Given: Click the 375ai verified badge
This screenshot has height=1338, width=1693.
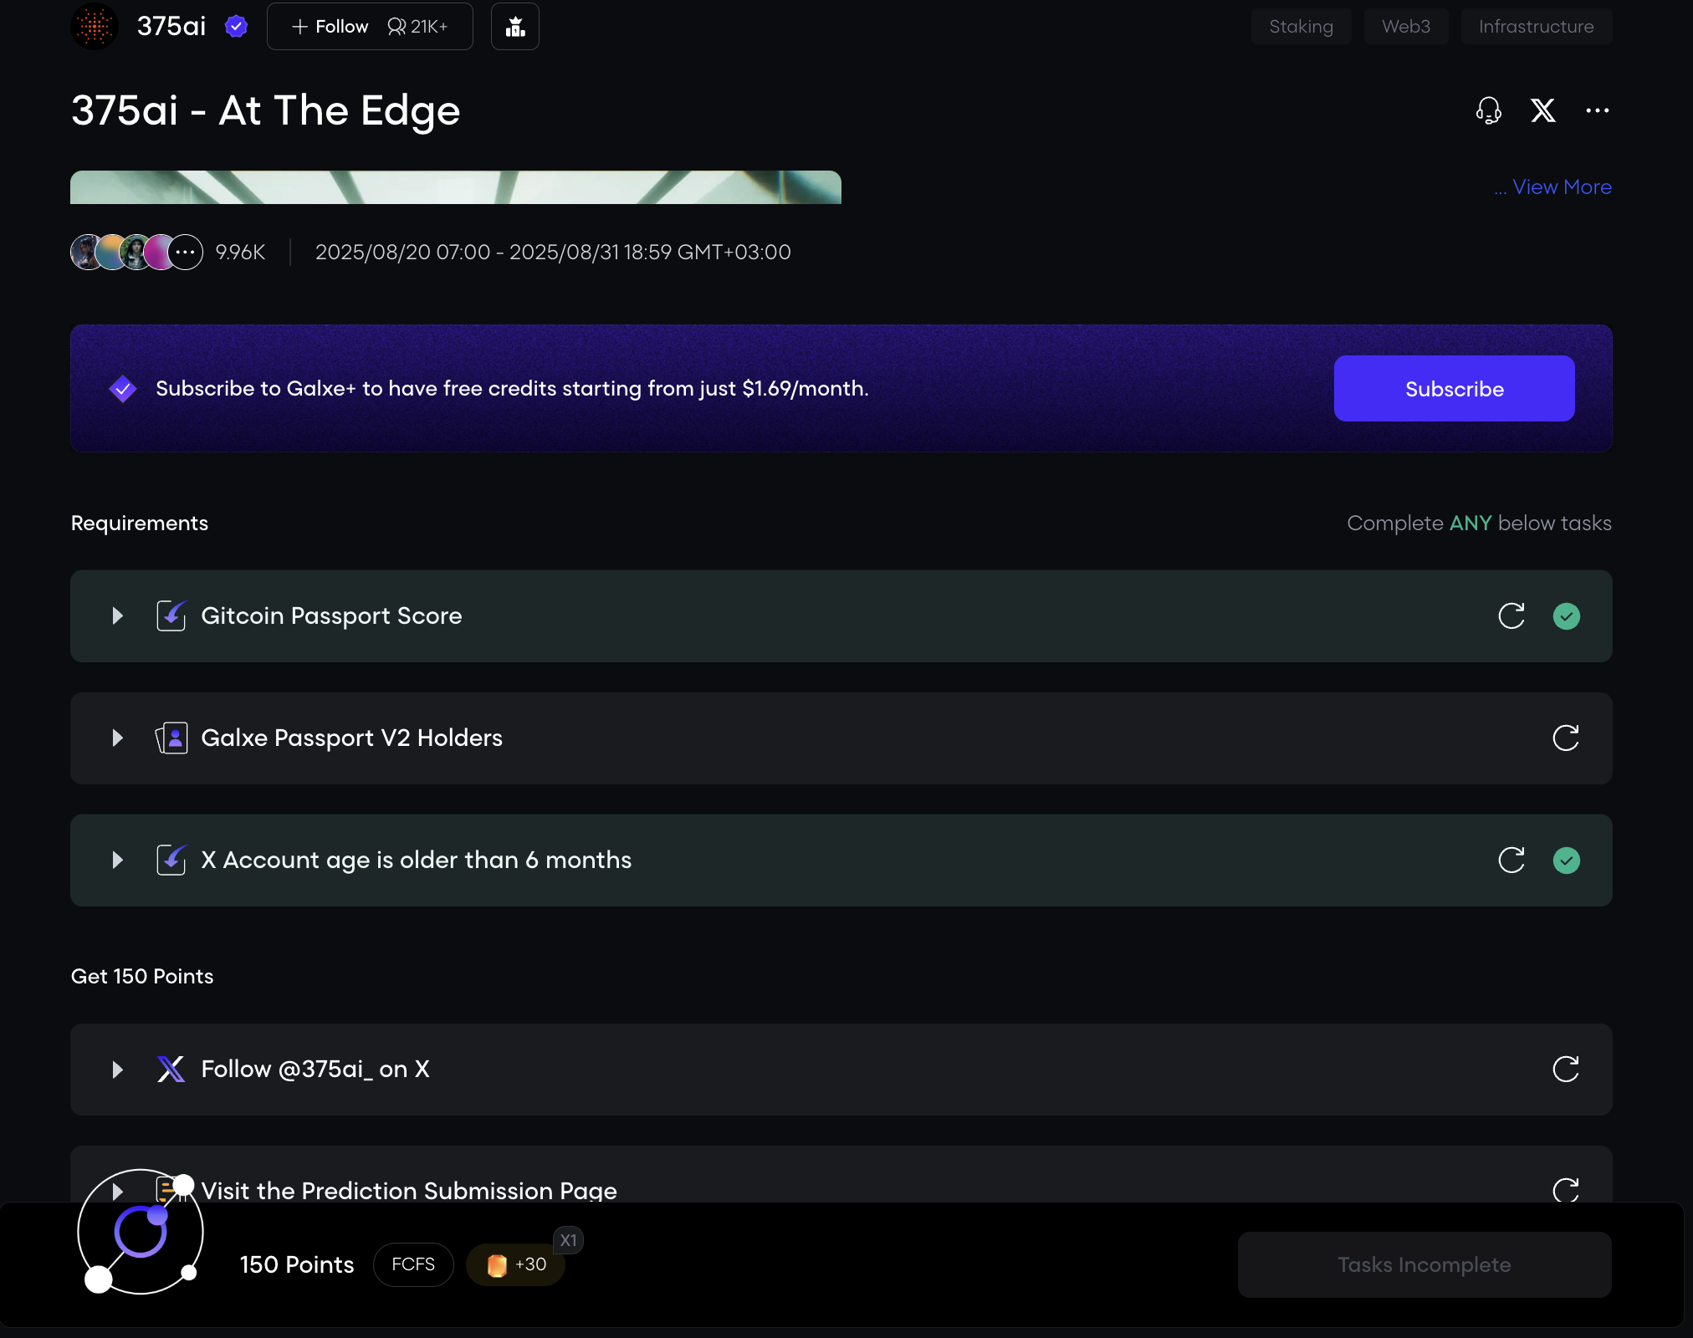Looking at the screenshot, I should (237, 27).
